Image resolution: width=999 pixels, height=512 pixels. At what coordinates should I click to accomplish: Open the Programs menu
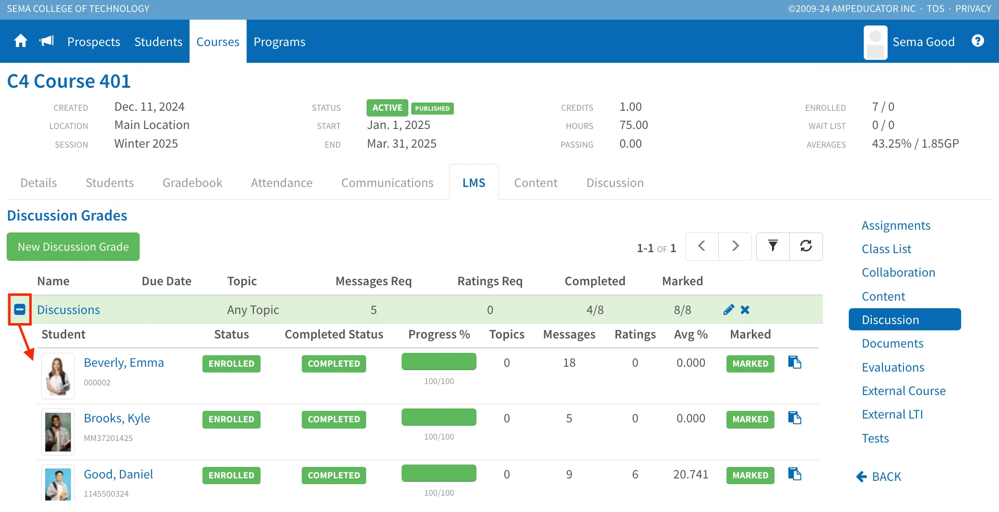(x=279, y=42)
